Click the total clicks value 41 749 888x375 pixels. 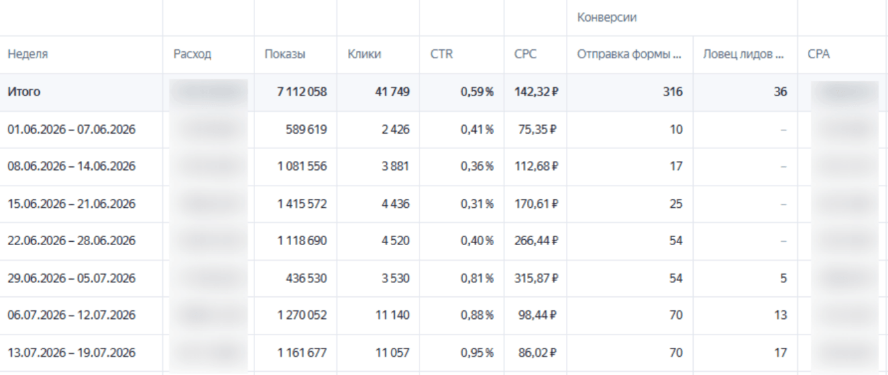click(x=392, y=93)
